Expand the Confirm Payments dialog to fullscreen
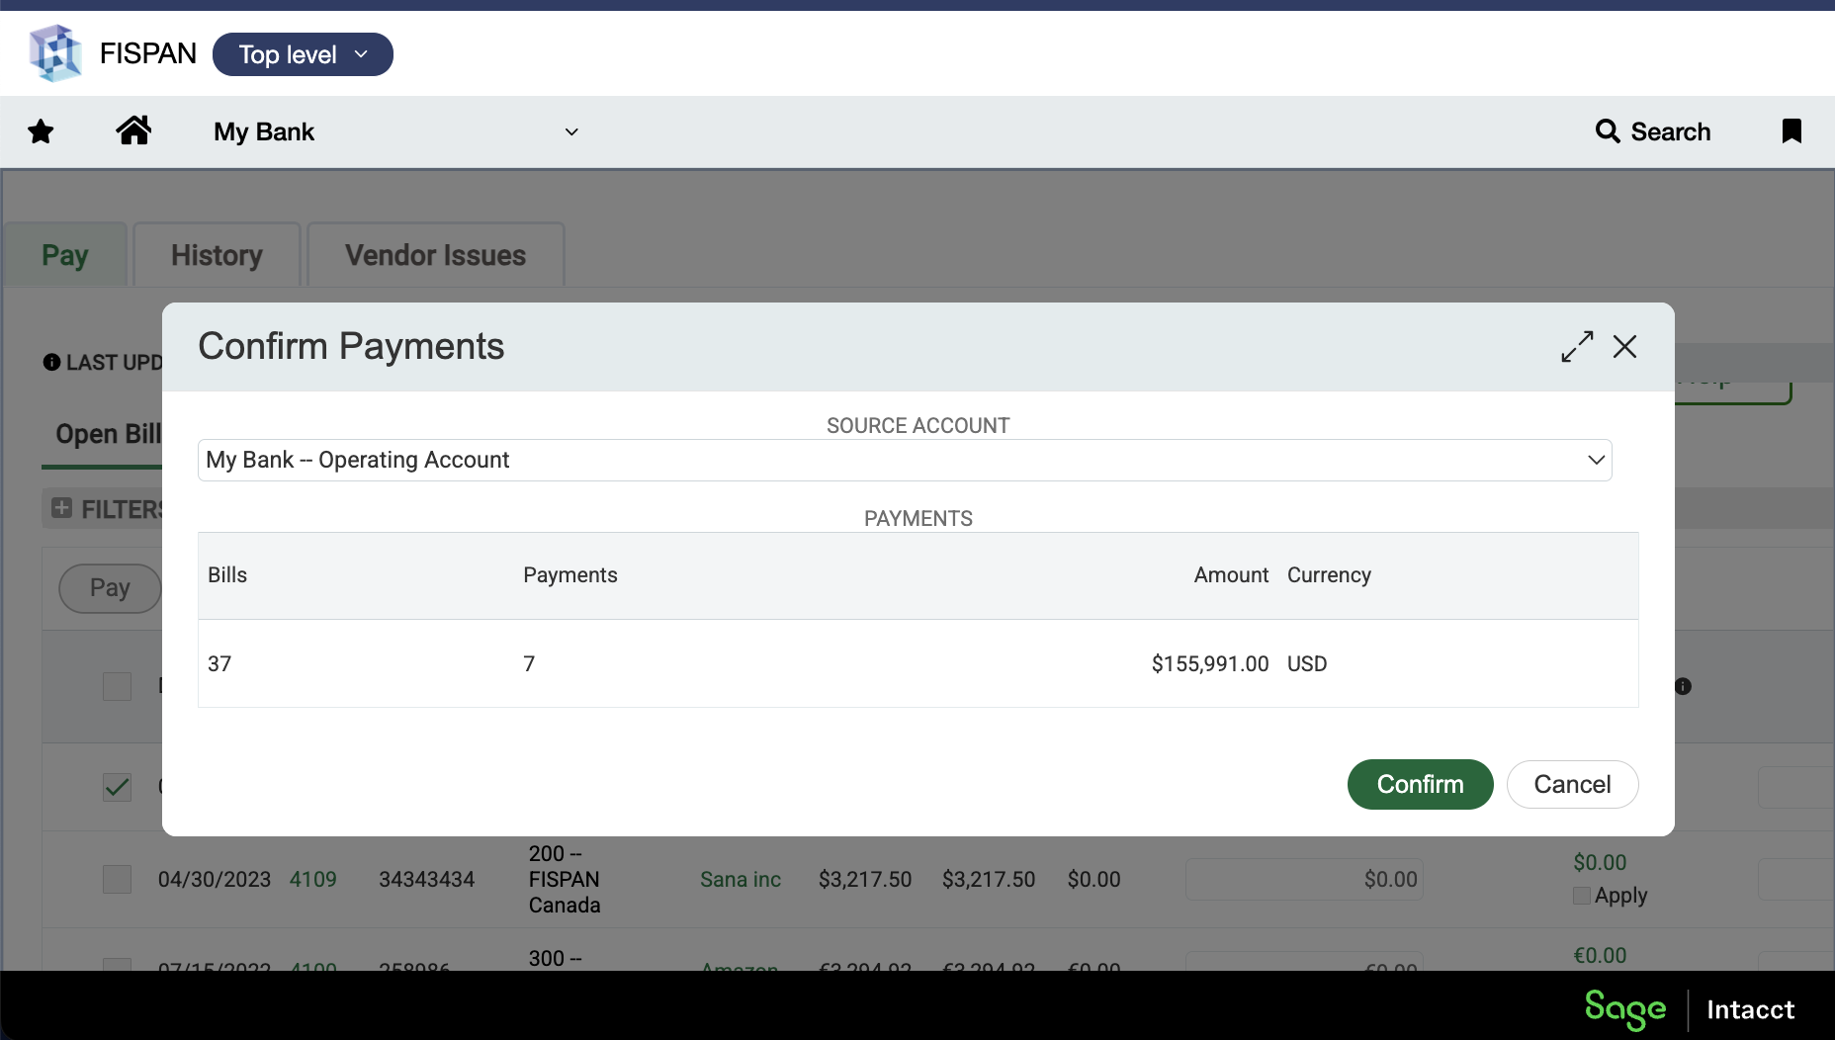The height and width of the screenshot is (1040, 1835). 1577,347
